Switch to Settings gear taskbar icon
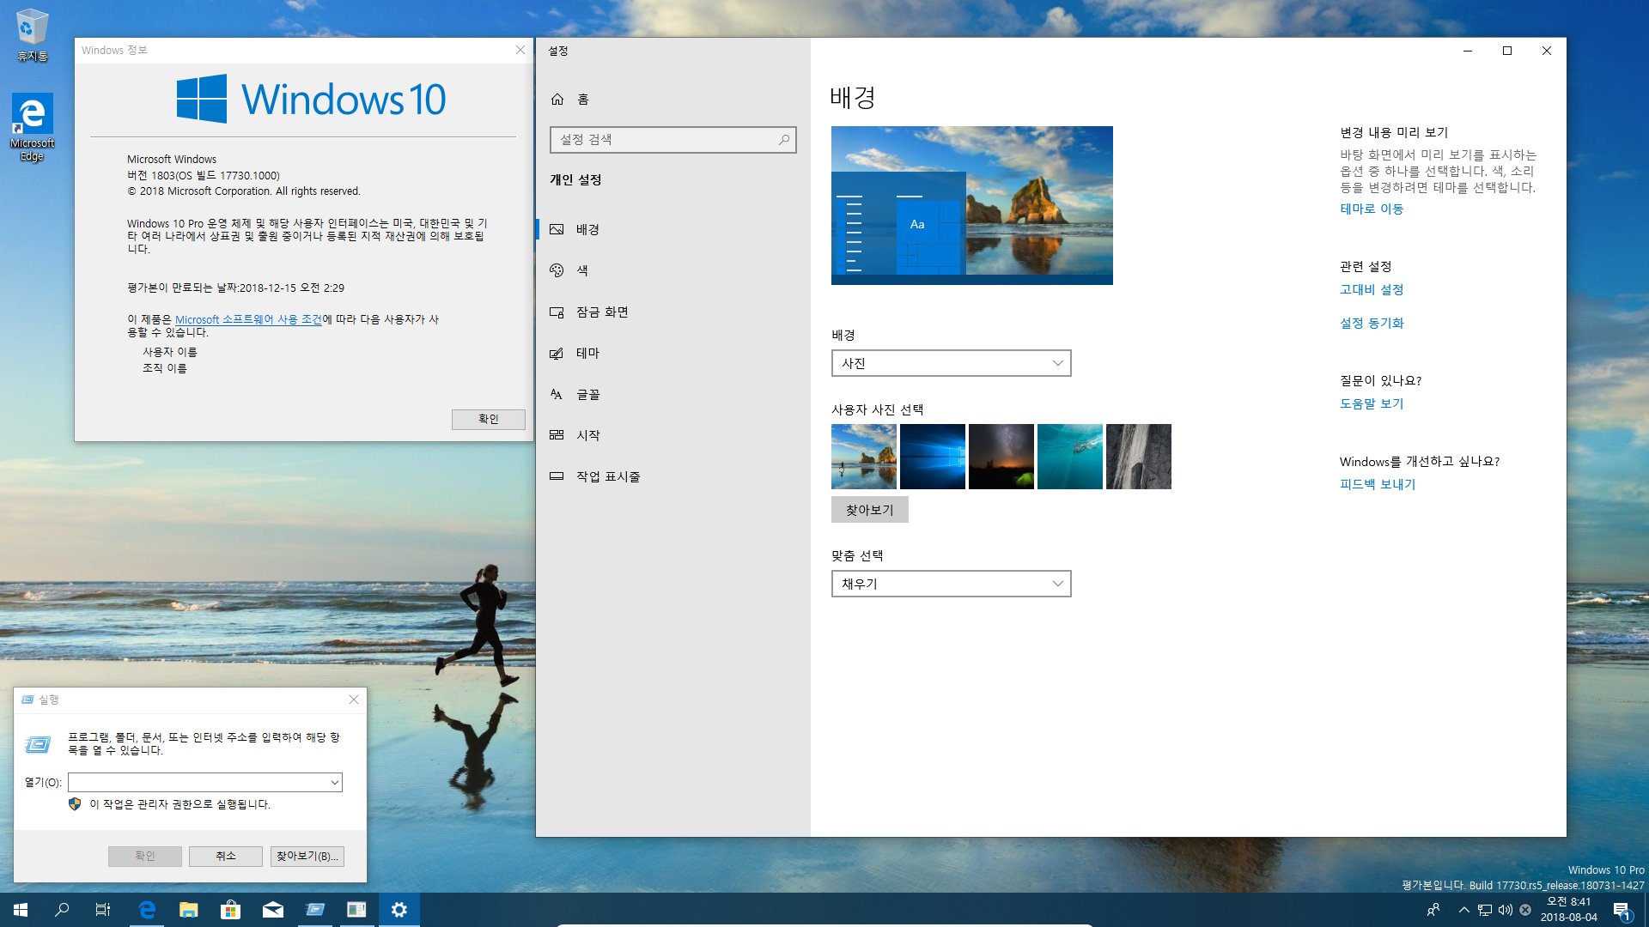The height and width of the screenshot is (927, 1649). pyautogui.click(x=399, y=910)
